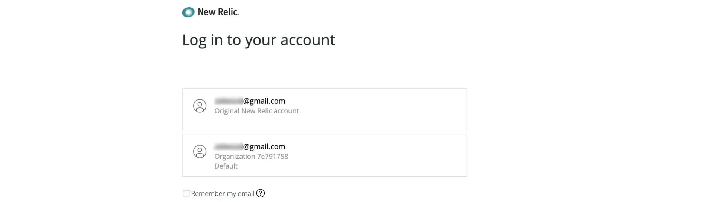
Task: Enable the Remember my email checkbox
Action: (x=186, y=193)
